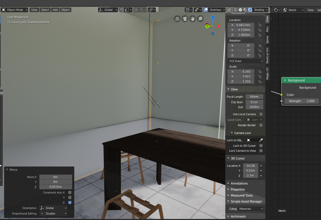Toggle overlays visibility icon
The height and width of the screenshot is (220, 321).
[x=206, y=10]
